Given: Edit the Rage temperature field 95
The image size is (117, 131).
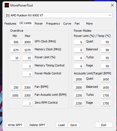Looking at the screenshot, I should click(106, 66).
